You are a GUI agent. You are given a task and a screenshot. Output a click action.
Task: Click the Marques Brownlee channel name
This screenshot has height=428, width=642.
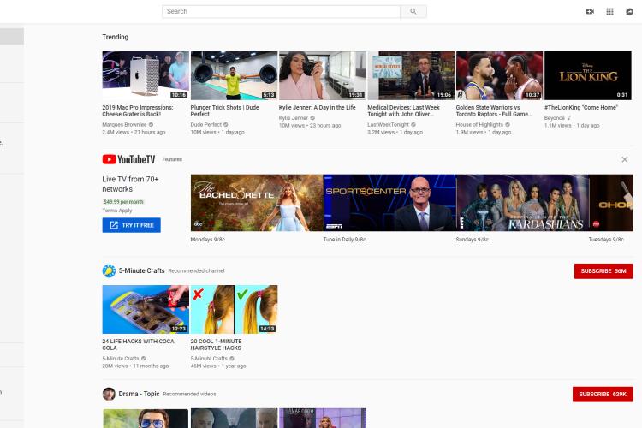coord(124,124)
